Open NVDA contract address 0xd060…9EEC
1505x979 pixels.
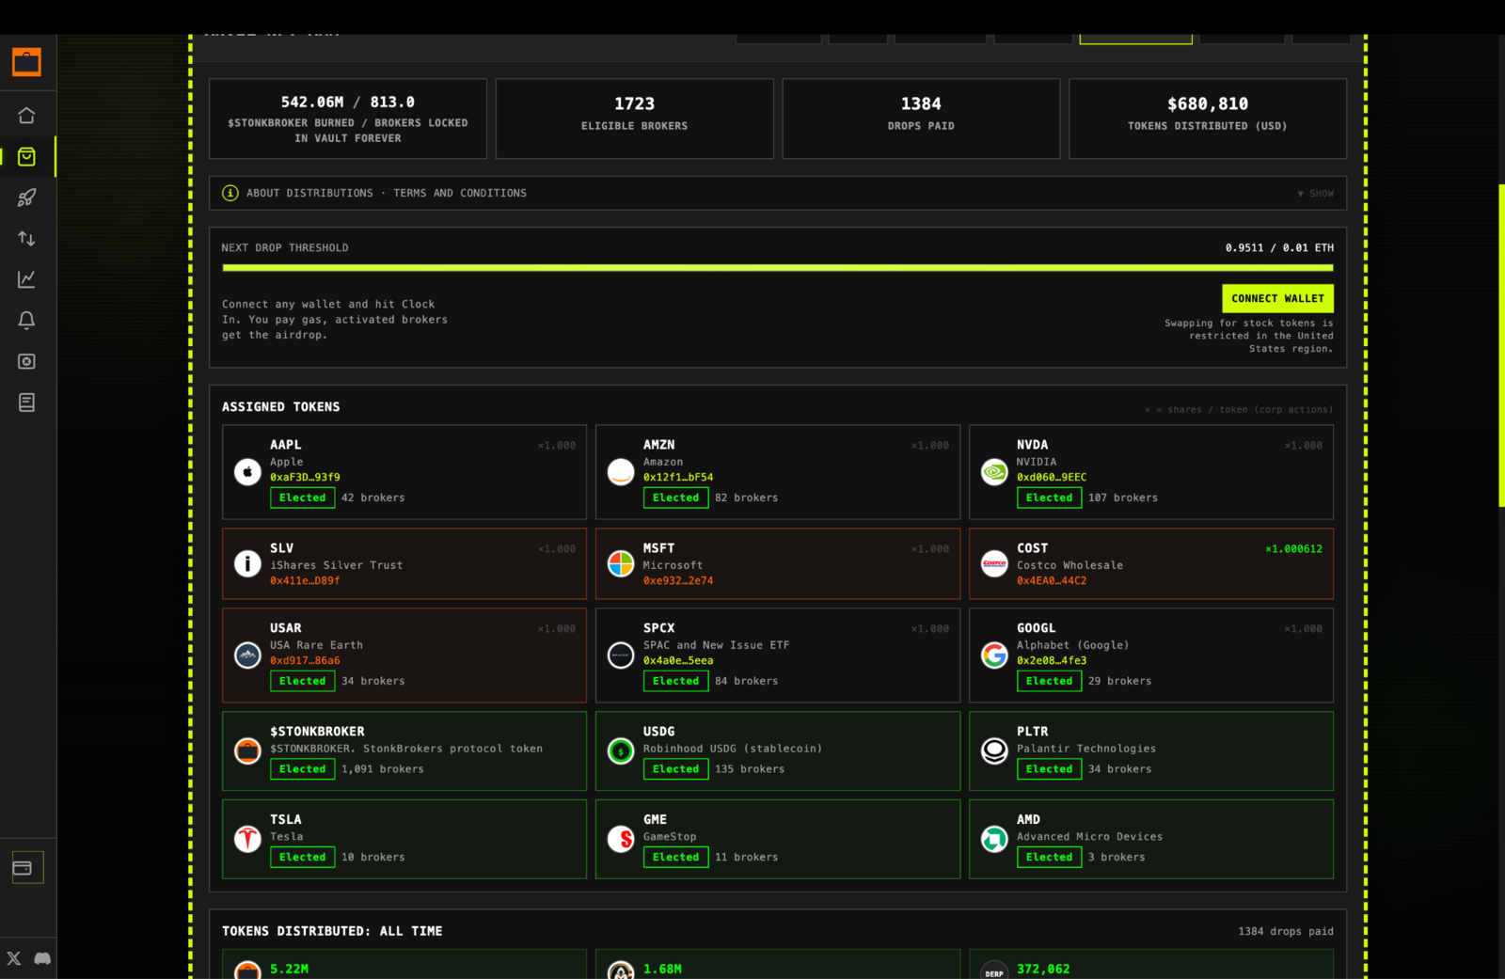point(1052,478)
